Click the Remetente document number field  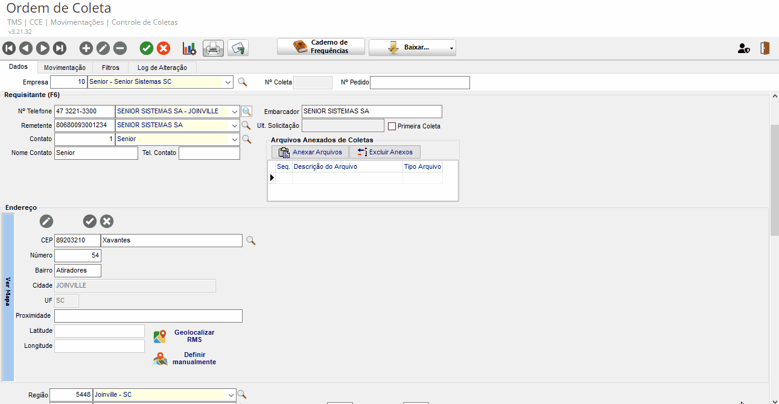coord(84,125)
